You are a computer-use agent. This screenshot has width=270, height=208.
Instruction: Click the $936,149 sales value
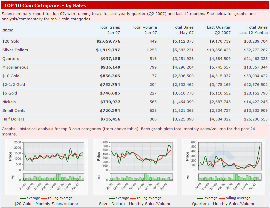tap(110, 67)
